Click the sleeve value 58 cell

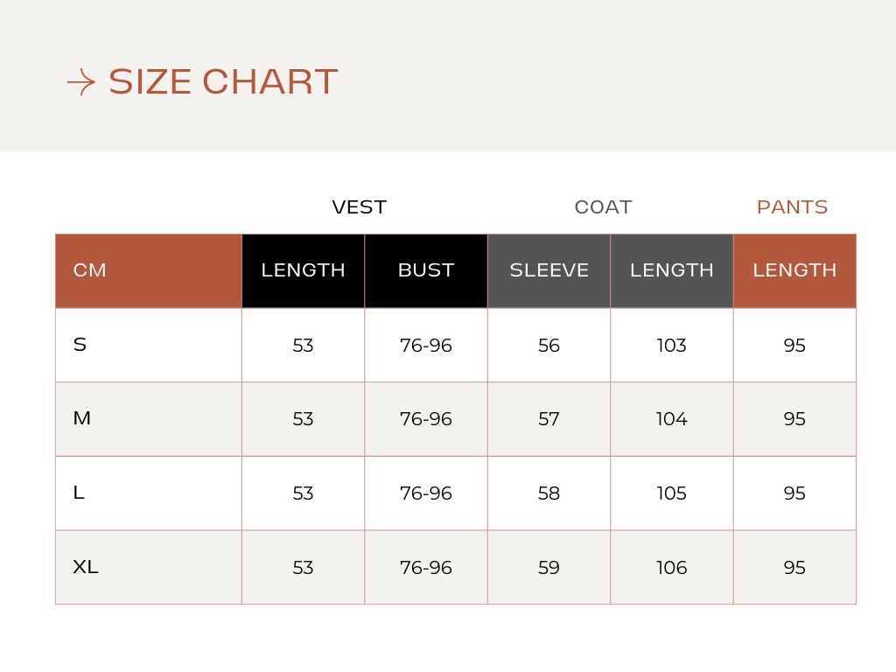tap(549, 493)
